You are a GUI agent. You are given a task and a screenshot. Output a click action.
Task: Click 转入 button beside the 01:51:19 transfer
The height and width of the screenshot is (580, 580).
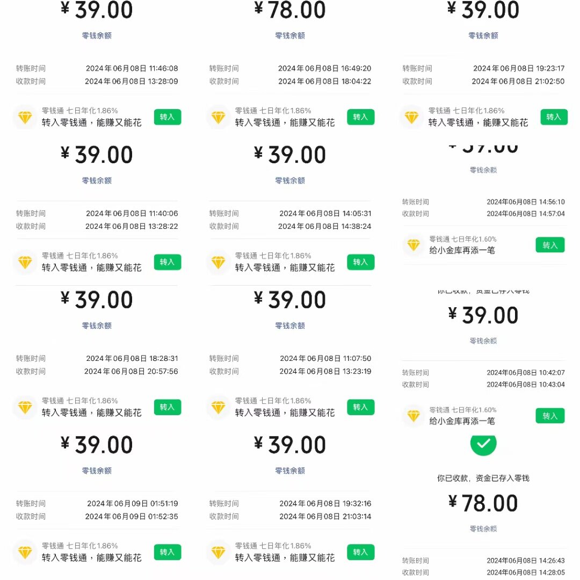[x=167, y=552]
